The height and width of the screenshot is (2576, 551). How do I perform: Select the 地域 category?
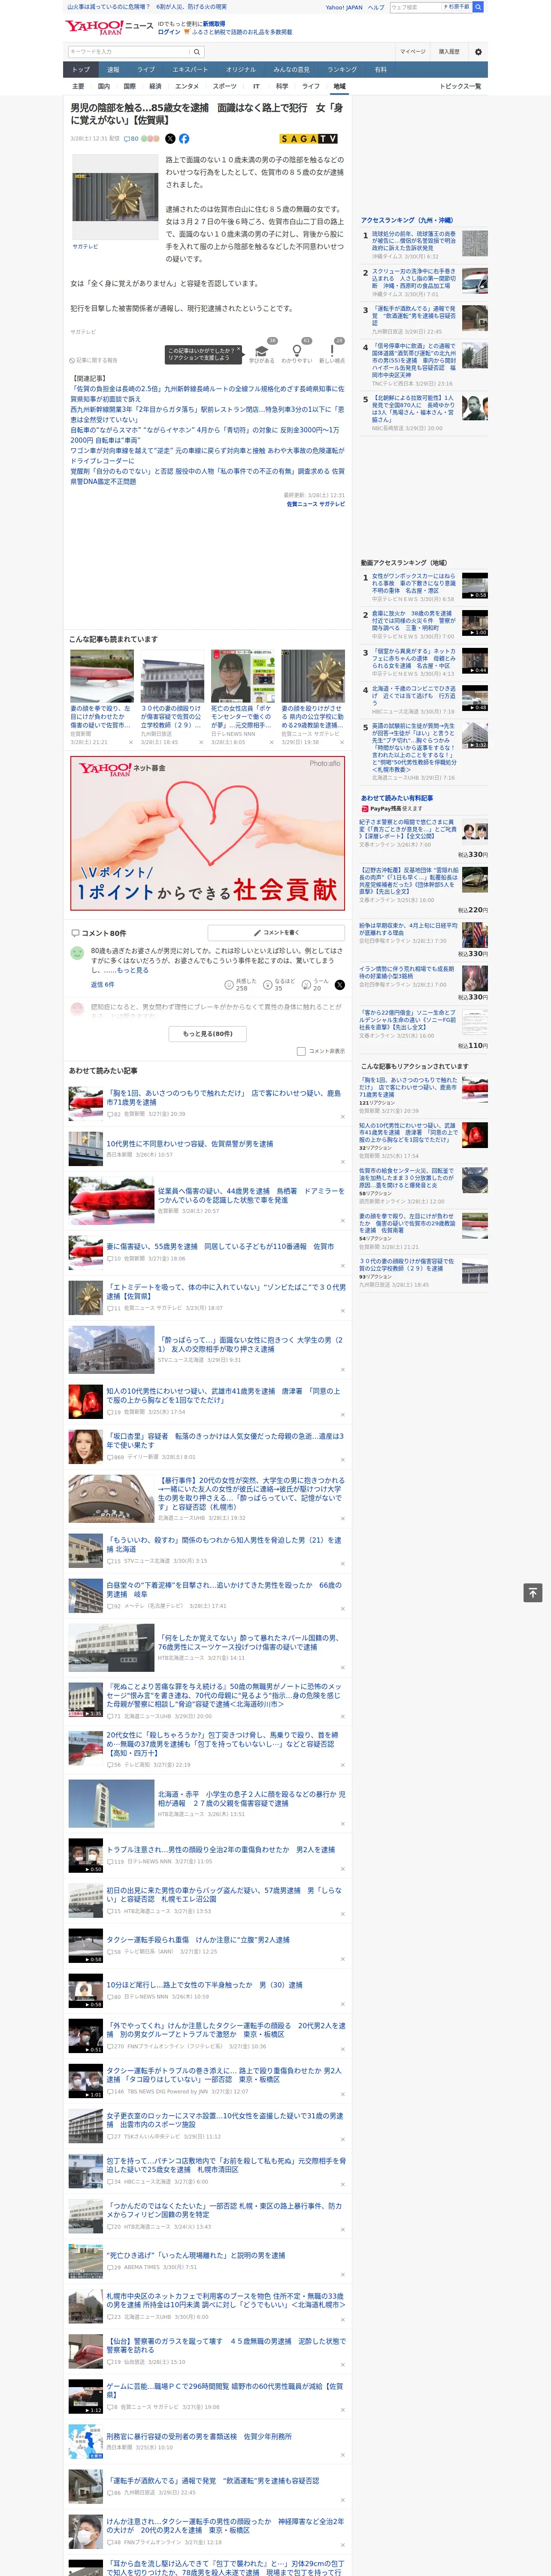(340, 86)
